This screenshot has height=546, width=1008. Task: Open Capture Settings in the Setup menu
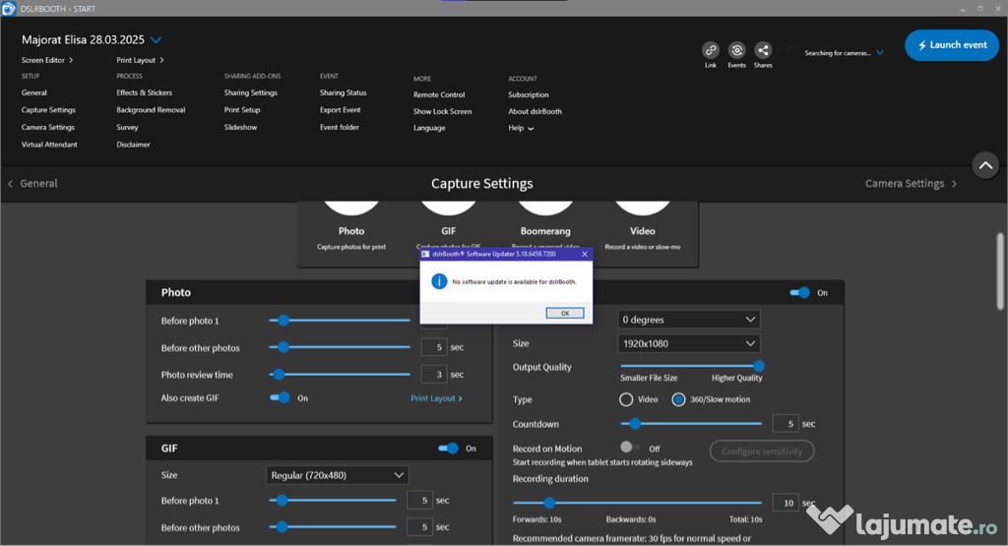48,110
